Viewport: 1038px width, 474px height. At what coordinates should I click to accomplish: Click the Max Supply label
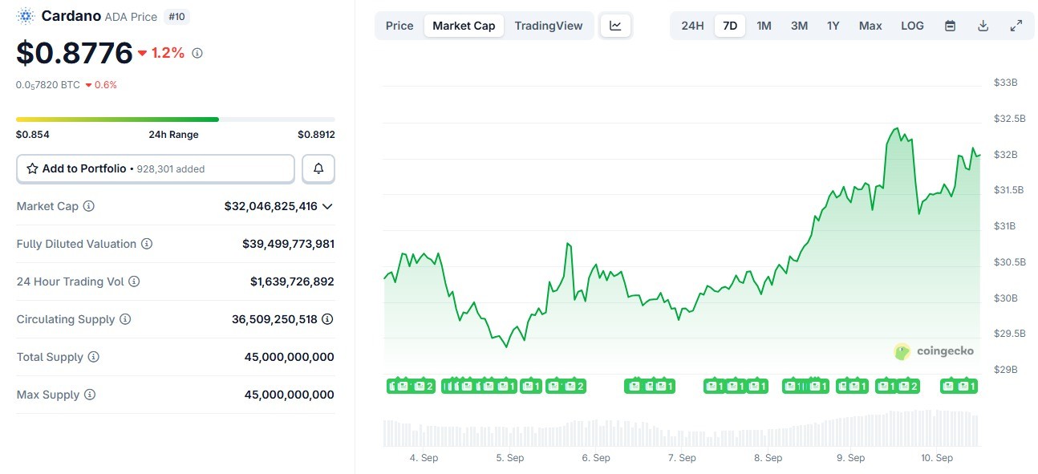click(48, 395)
